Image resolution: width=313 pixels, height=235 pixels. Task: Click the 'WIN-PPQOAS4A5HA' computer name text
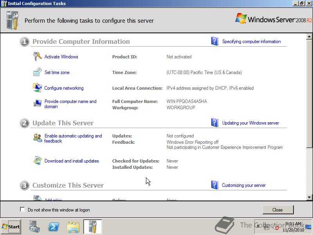coord(187,101)
